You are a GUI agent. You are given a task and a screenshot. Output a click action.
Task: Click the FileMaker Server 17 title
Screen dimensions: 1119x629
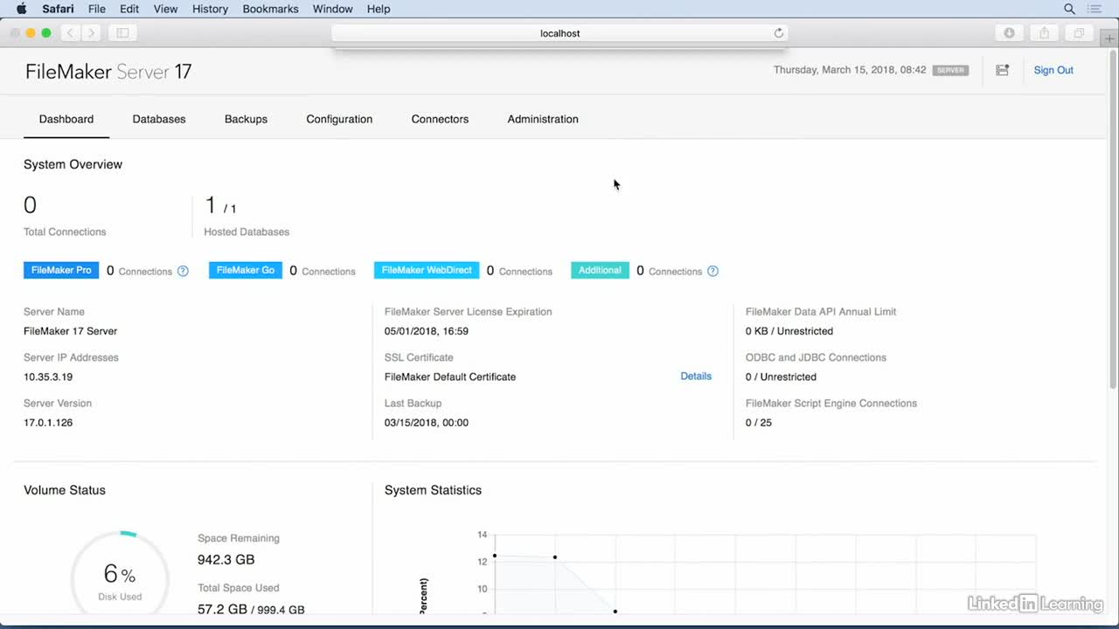[108, 72]
